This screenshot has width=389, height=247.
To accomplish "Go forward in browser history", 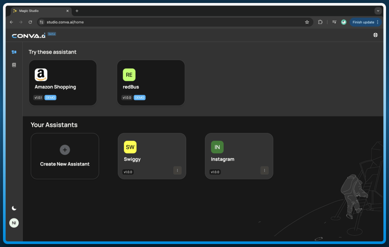I will point(21,22).
